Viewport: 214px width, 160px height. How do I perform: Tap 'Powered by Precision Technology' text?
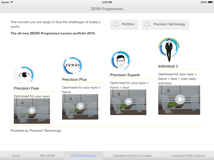[x=36, y=131]
